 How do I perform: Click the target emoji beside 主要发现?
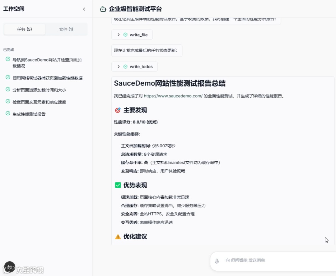(x=118, y=110)
